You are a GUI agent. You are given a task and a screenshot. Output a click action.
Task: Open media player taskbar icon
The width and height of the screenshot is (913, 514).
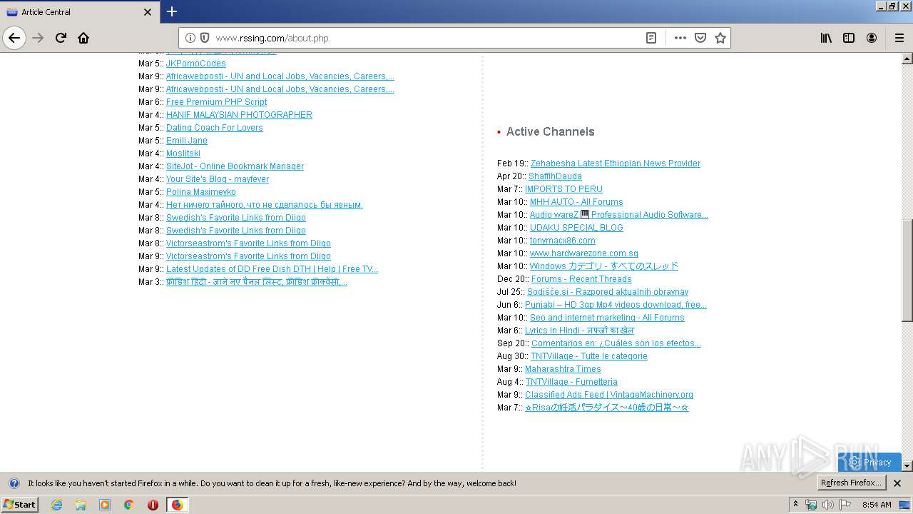[105, 505]
